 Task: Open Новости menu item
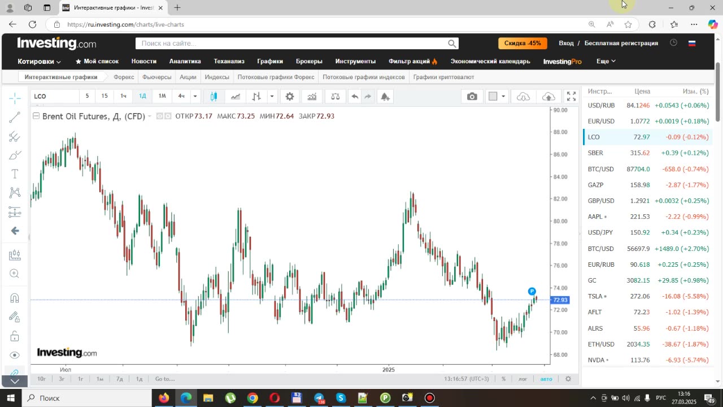point(143,61)
